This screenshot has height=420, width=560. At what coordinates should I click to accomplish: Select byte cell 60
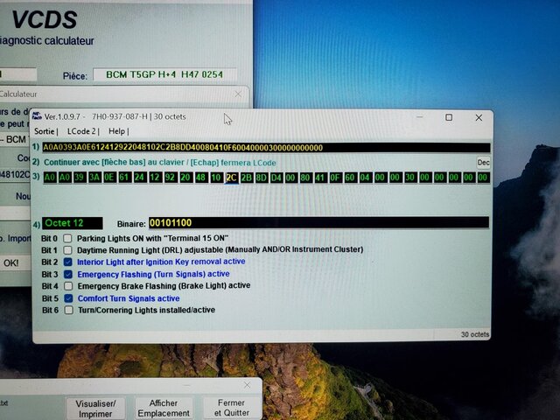(x=350, y=178)
